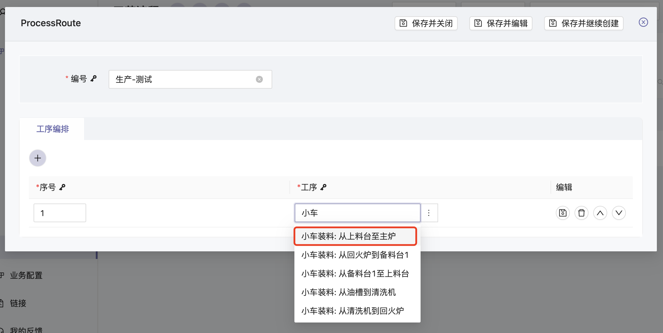Viewport: 663px width, 333px height.
Task: Click the 工序 search input
Action: click(357, 213)
